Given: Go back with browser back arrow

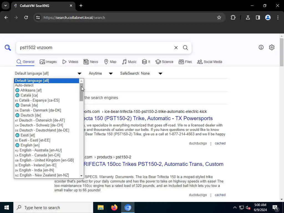Looking at the screenshot, I should 6,17.
